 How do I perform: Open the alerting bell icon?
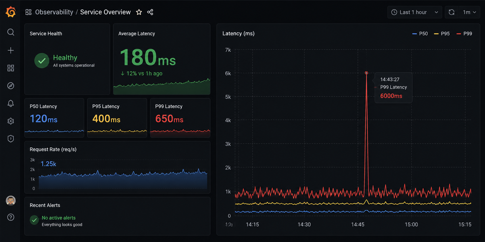click(x=11, y=103)
